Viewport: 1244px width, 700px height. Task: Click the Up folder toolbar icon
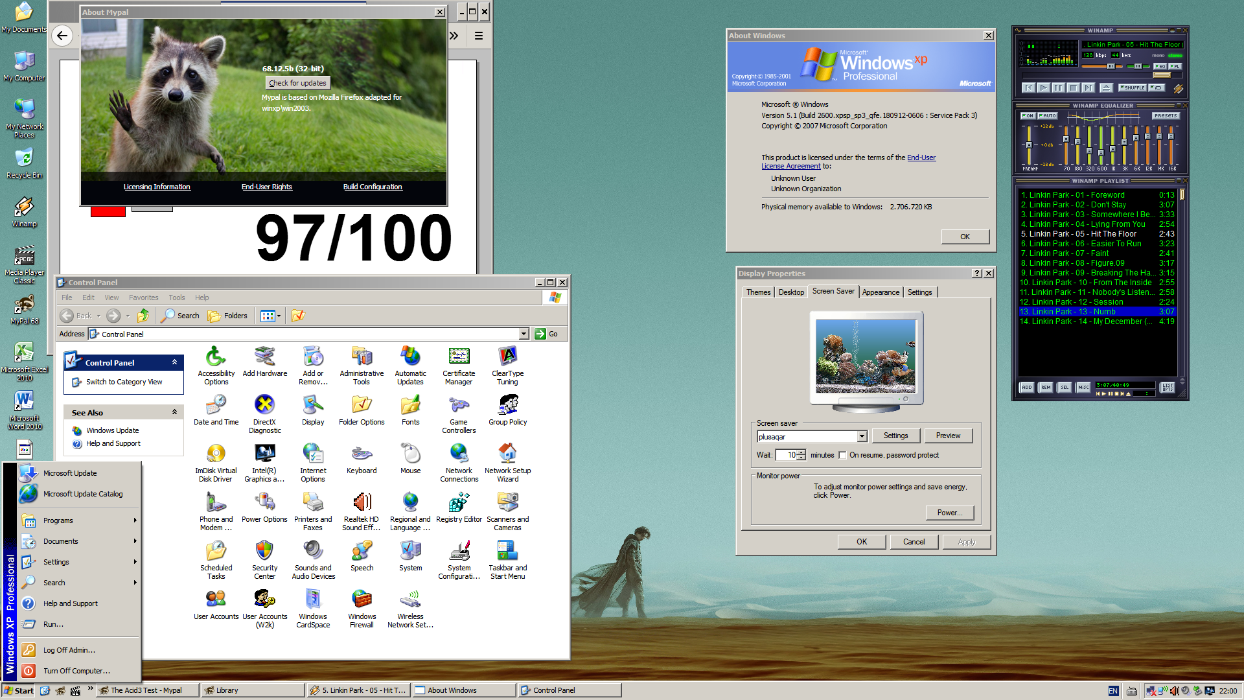pyautogui.click(x=143, y=316)
